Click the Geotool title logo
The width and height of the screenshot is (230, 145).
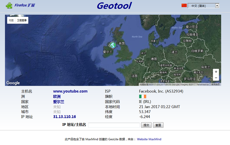(114, 6)
